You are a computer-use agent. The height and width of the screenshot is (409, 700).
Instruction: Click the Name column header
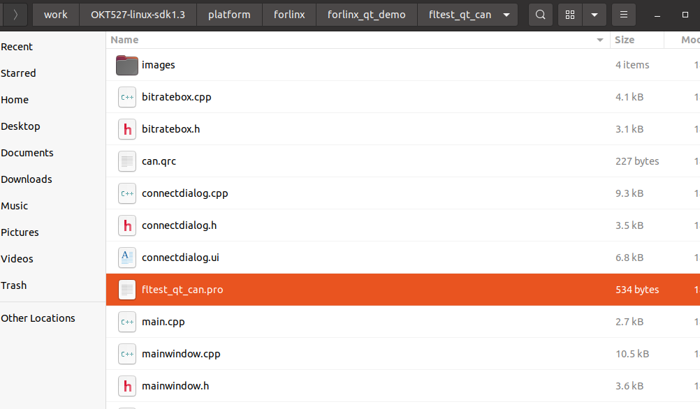[x=358, y=40]
